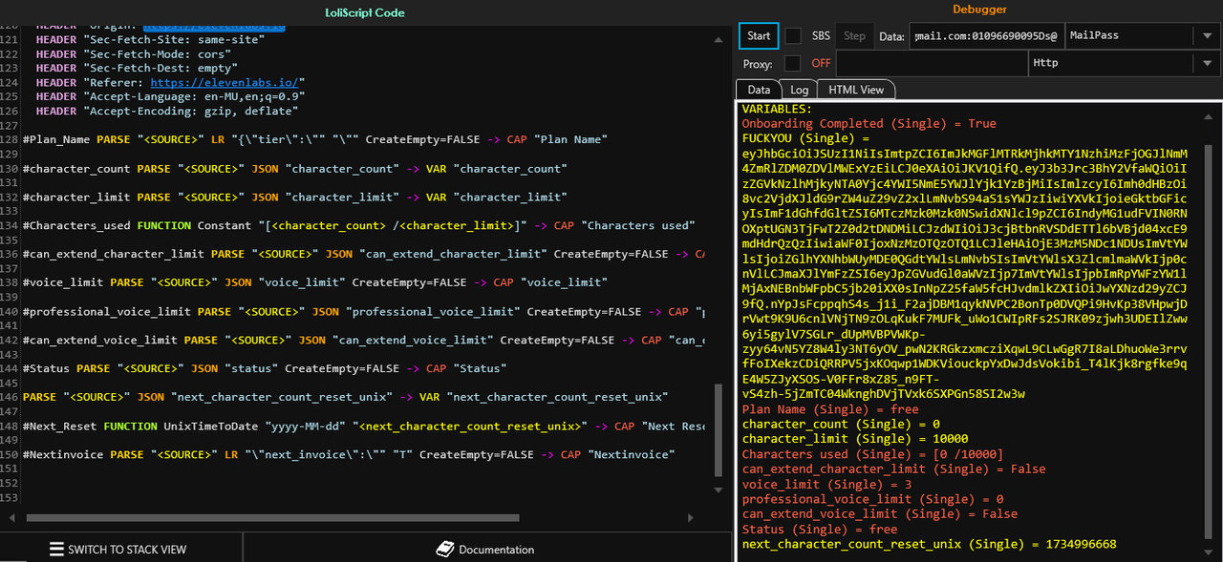Screen dimensions: 1223x562
Task: Click the #voice_limit PARSE code line
Action: coord(314,282)
